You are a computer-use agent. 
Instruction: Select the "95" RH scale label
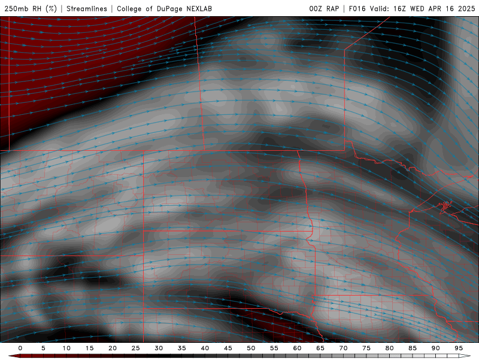point(459,348)
